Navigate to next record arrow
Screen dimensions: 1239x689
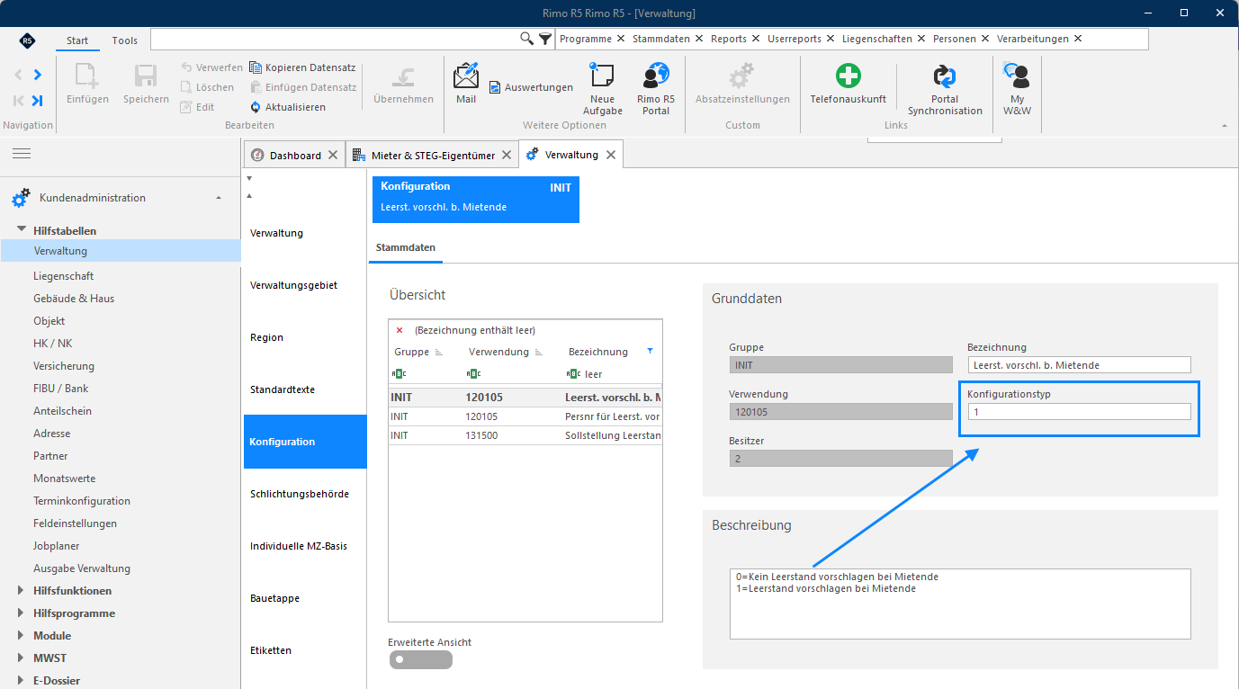tap(37, 75)
